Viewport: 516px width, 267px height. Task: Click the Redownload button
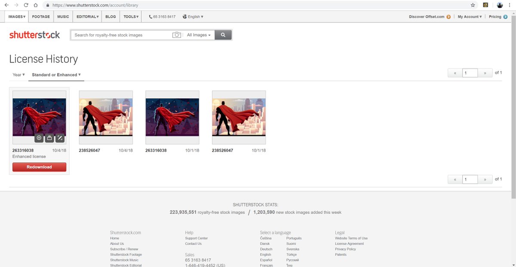(39, 167)
